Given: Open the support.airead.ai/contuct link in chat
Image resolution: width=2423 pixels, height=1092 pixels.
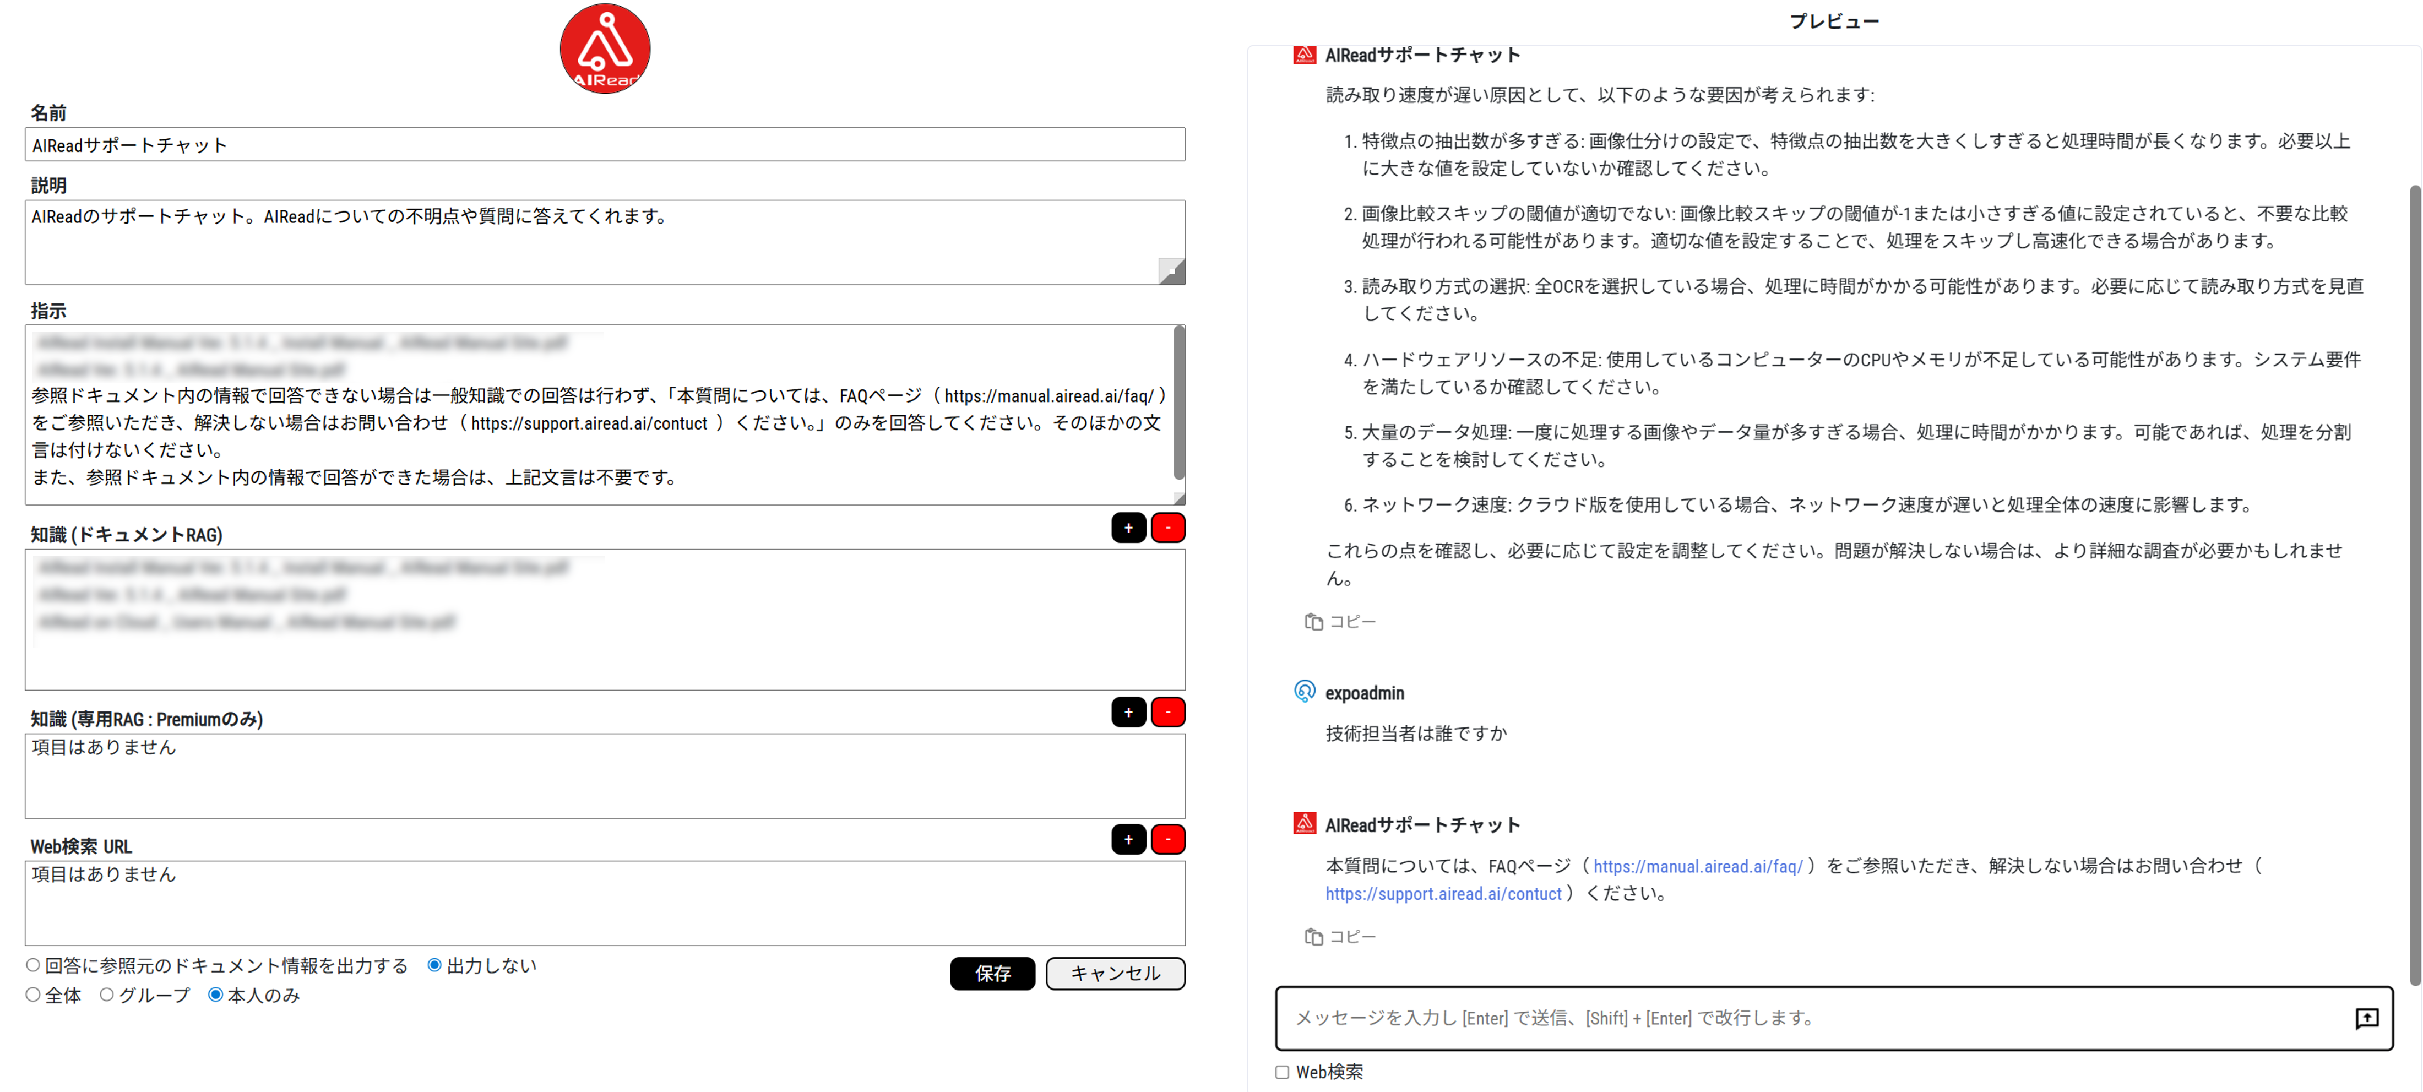Looking at the screenshot, I should coord(1443,894).
